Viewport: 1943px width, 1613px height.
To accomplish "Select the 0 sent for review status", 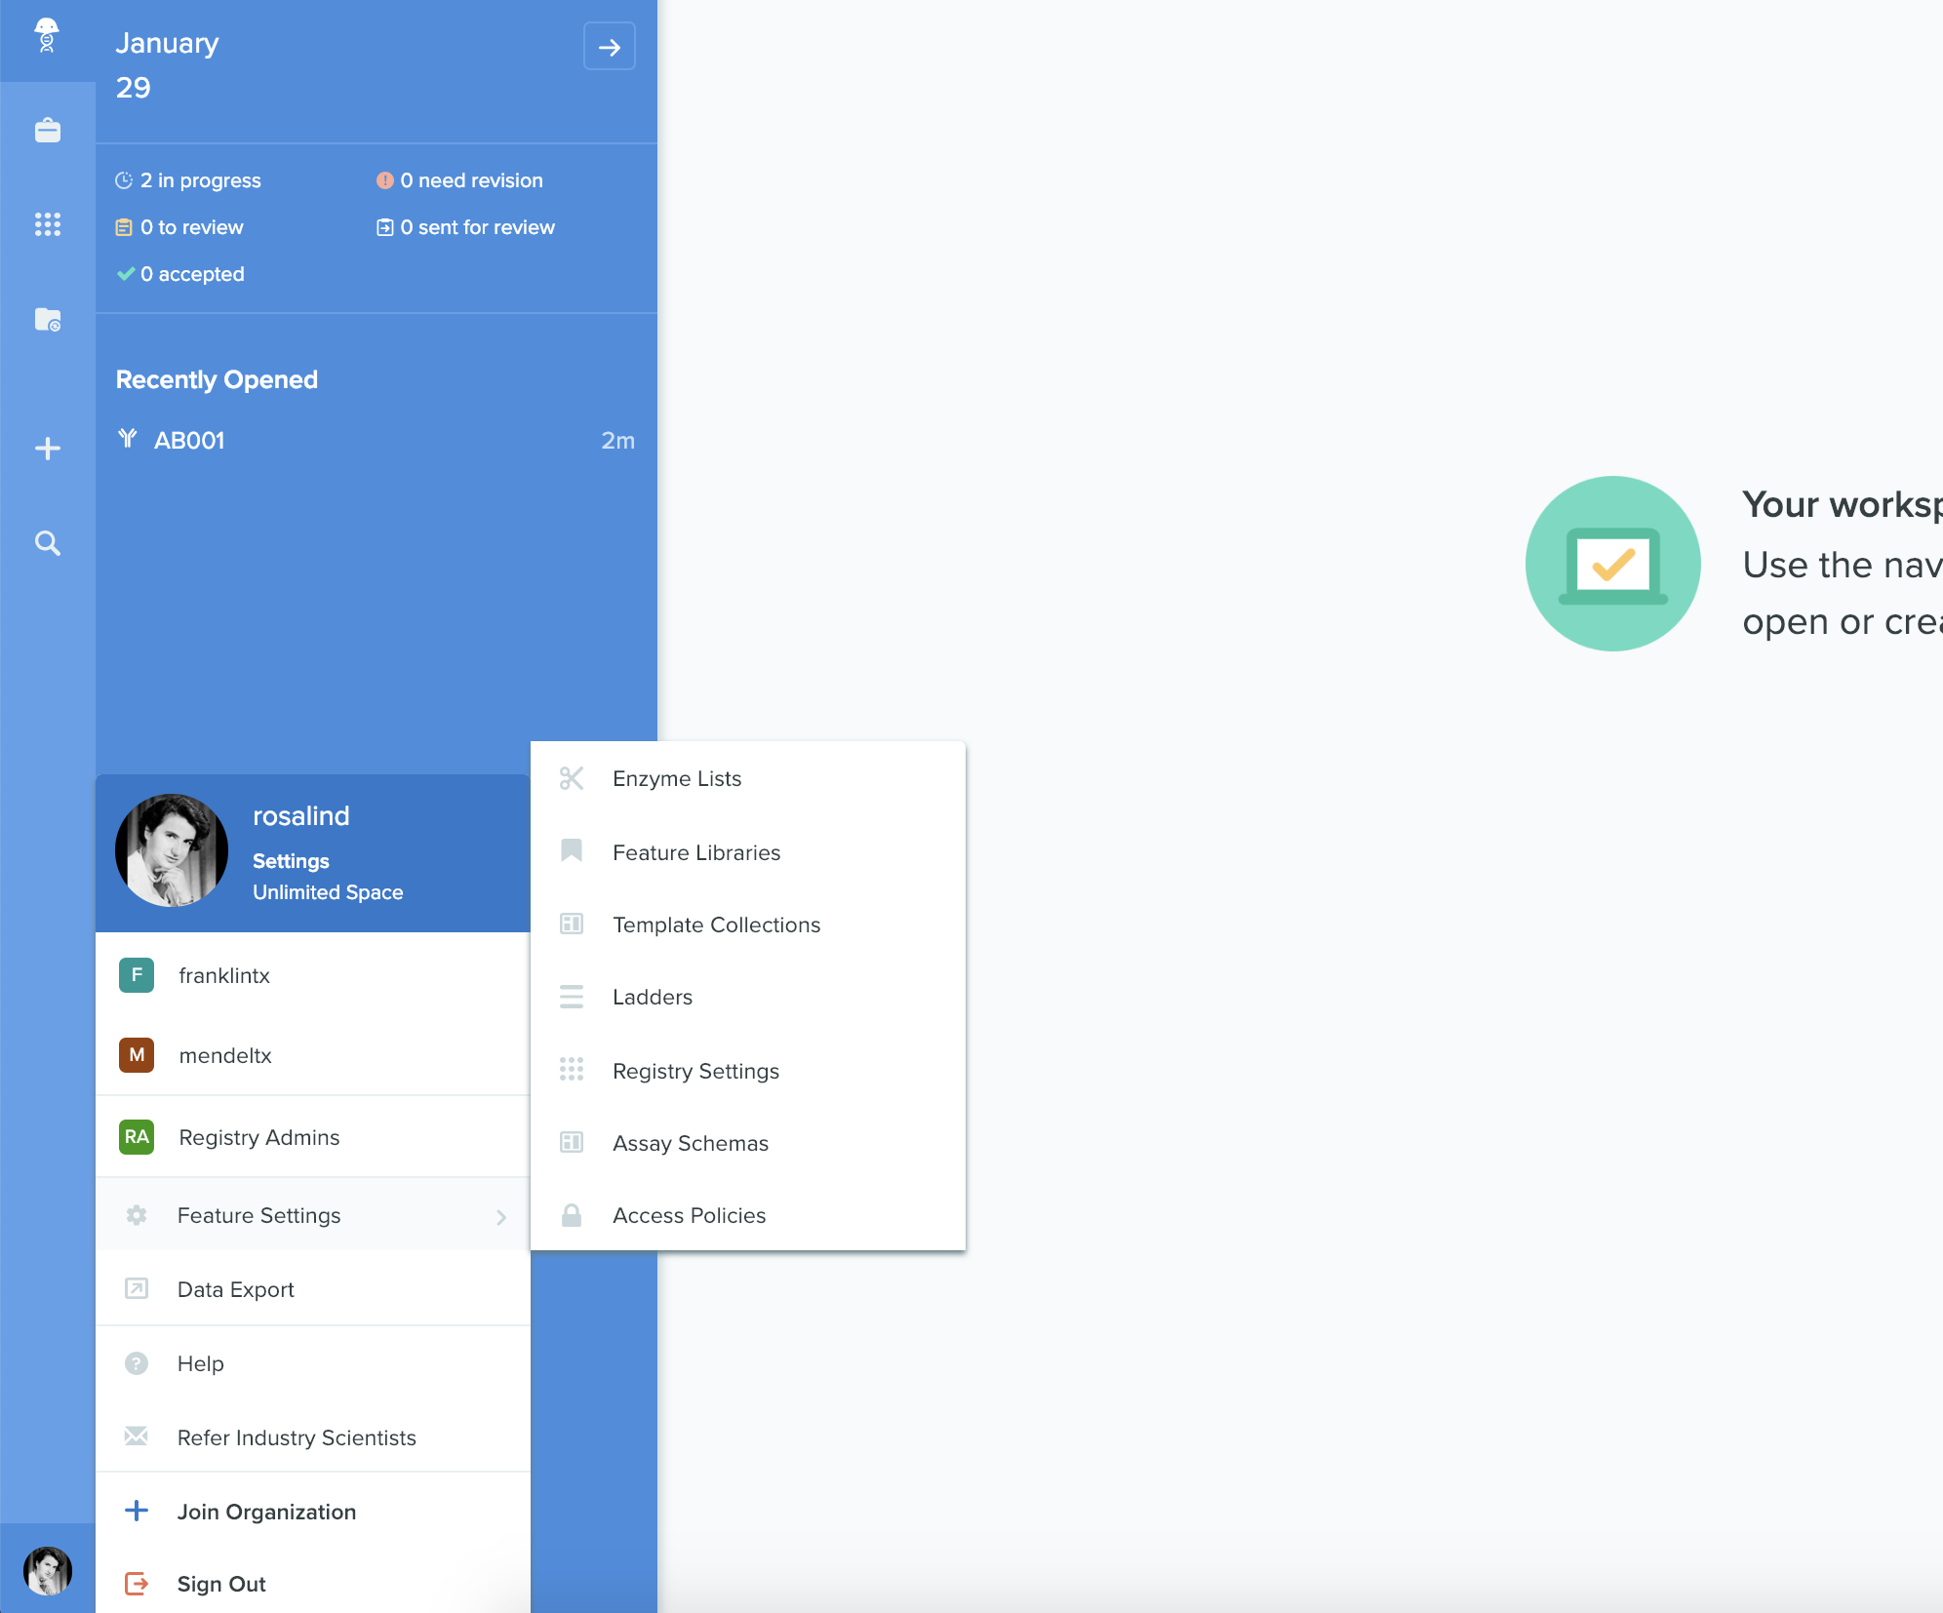I will point(465,227).
